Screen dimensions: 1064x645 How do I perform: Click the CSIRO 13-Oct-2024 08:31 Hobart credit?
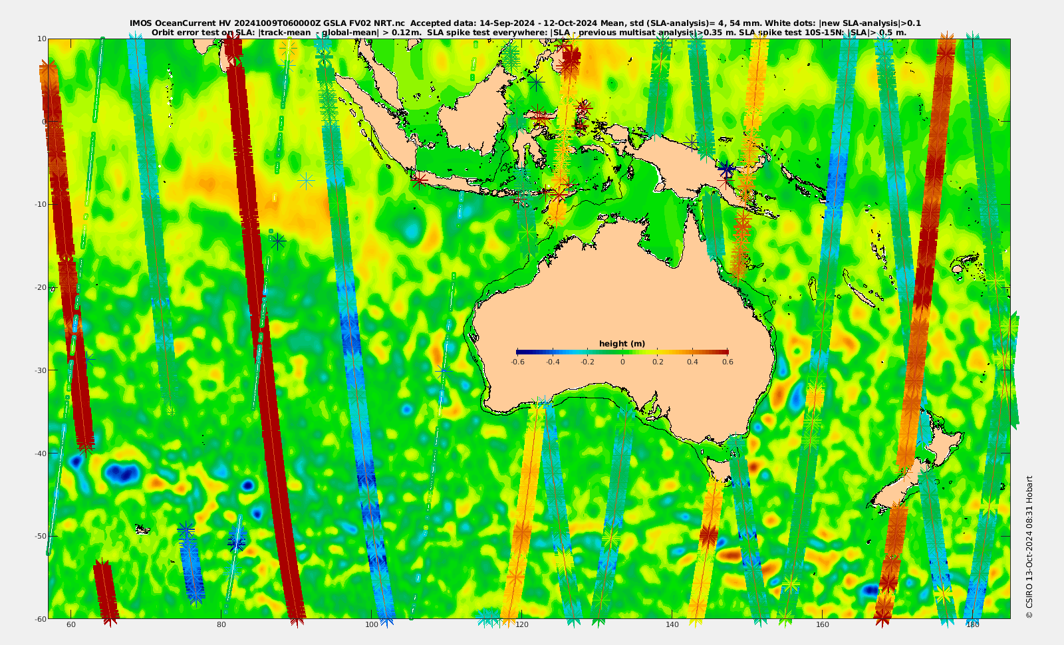click(x=1029, y=547)
